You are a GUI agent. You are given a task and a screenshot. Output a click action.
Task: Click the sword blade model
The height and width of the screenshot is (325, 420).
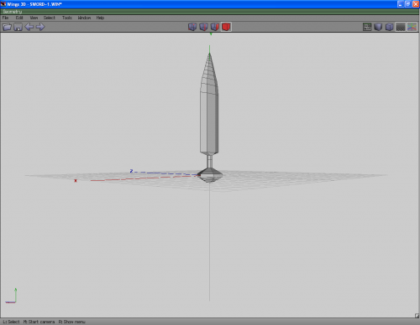(x=209, y=111)
